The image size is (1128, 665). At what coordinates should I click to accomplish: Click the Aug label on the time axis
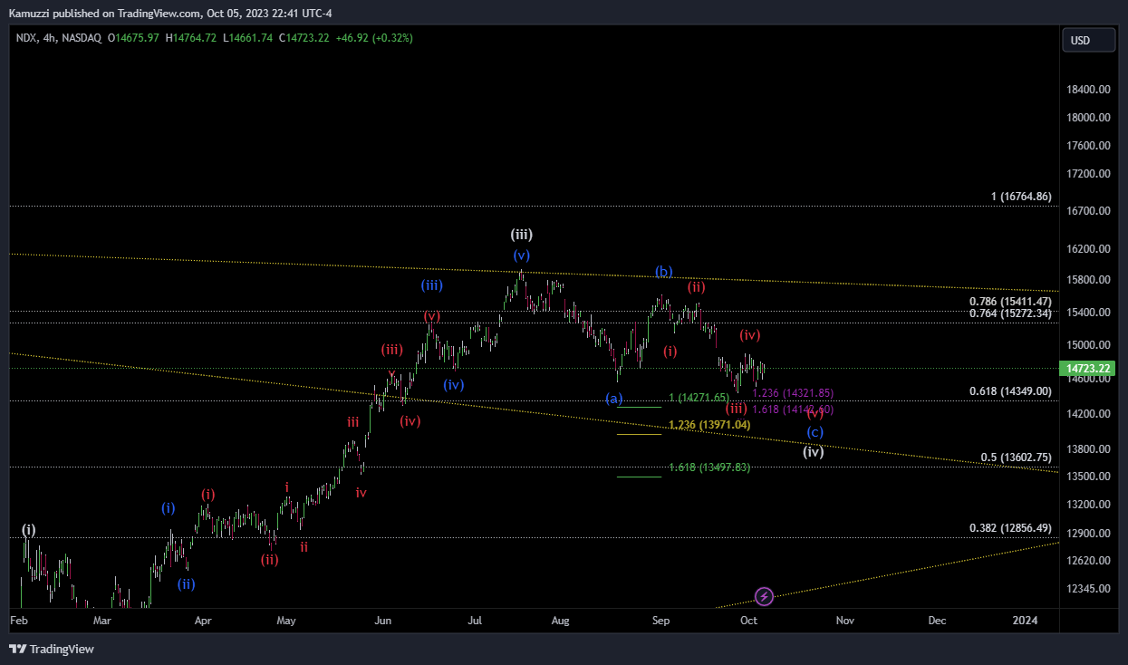[x=561, y=621]
